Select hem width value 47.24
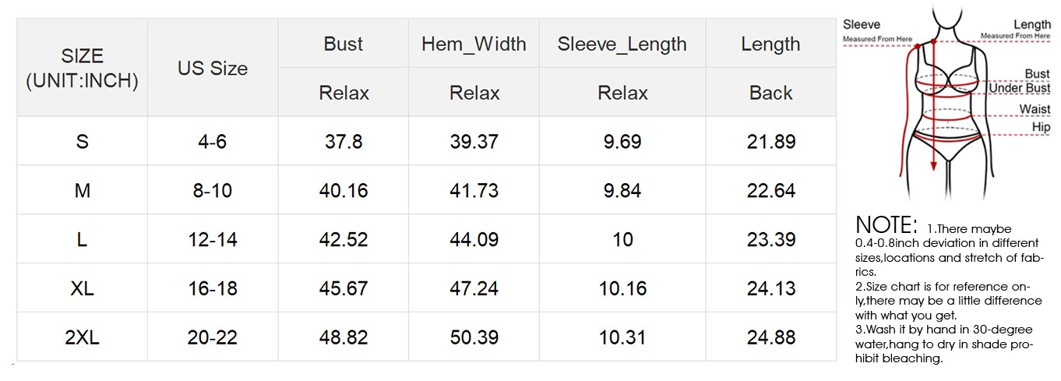1061x381 pixels. (474, 288)
